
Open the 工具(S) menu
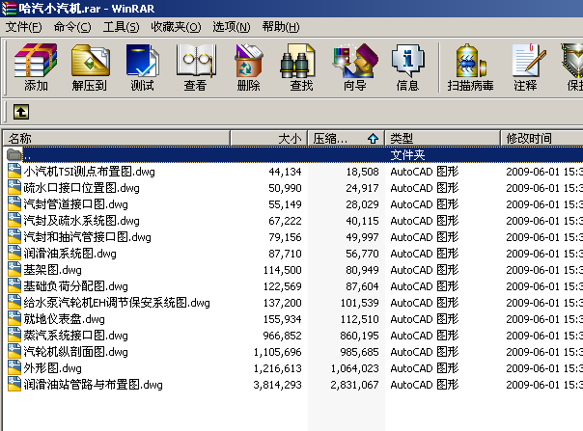coord(121,27)
